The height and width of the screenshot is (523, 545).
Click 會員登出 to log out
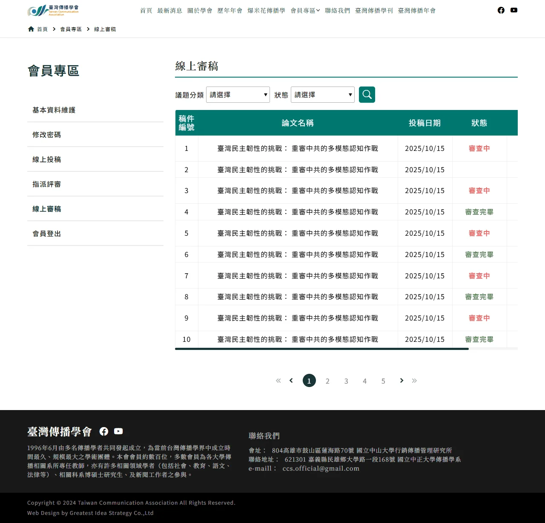[x=46, y=233]
